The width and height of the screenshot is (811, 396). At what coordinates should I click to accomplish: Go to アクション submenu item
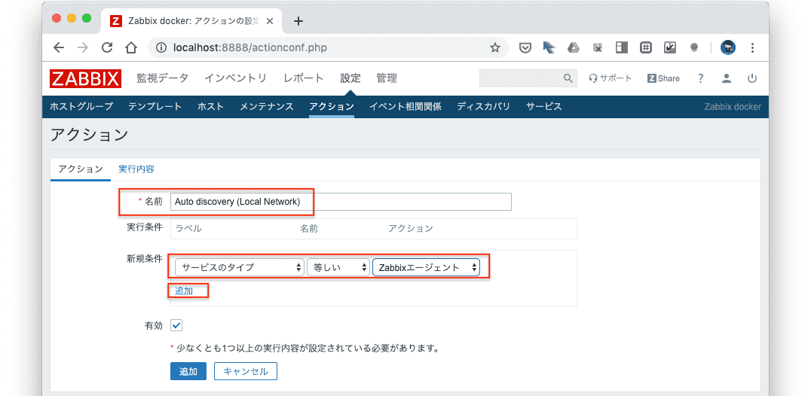(x=332, y=107)
